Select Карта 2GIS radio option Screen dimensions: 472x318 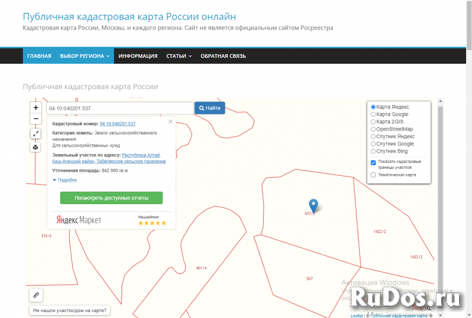(373, 122)
